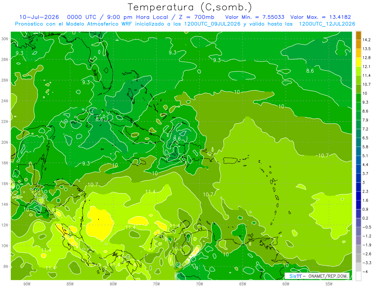Click the colorbar label "7.2"

[366, 129]
